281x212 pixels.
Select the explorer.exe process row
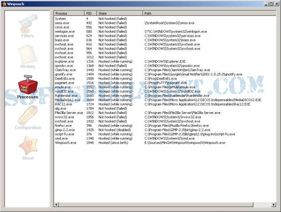click(165, 61)
